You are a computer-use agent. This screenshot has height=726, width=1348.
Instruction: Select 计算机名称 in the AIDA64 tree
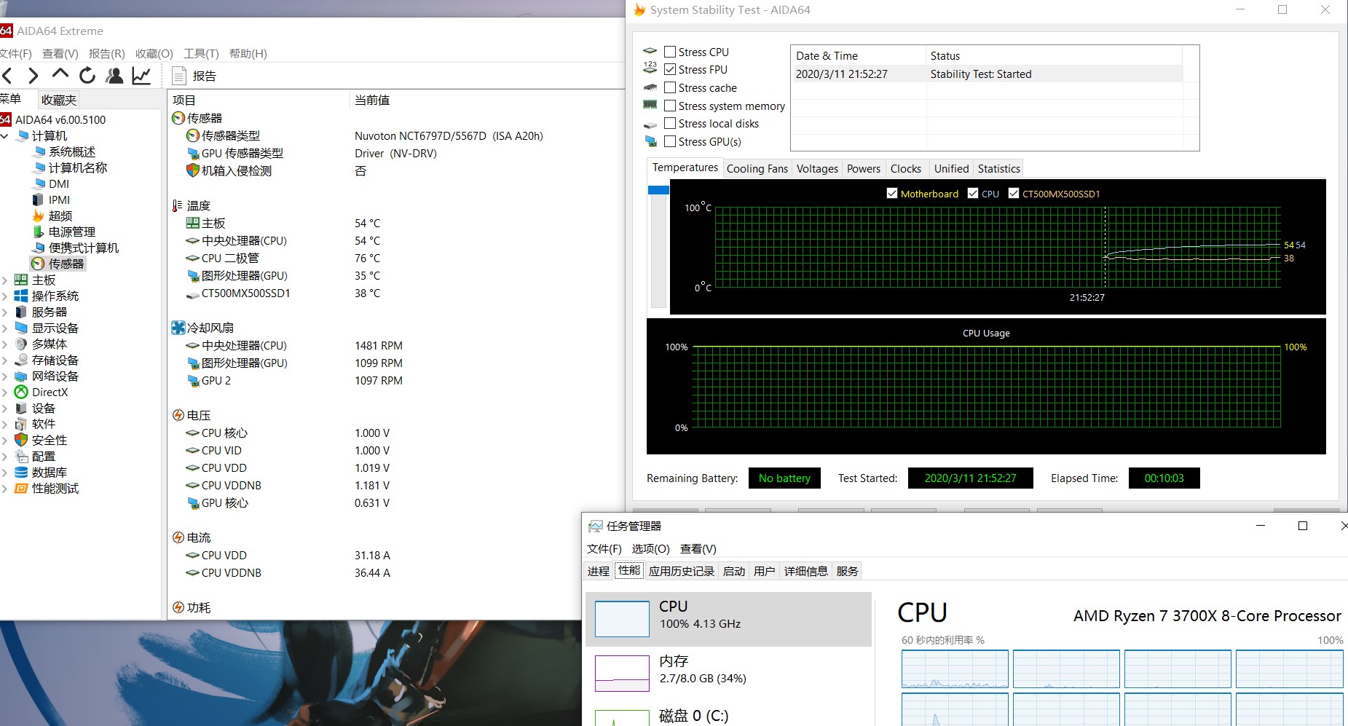tap(77, 167)
